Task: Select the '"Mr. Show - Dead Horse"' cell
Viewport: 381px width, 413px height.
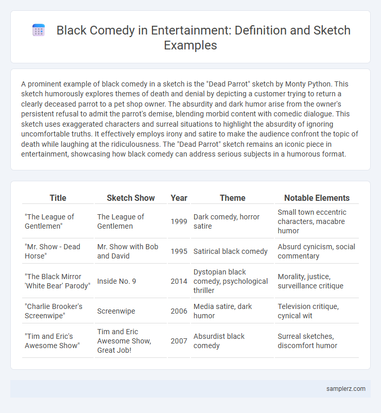Action: tap(58, 251)
